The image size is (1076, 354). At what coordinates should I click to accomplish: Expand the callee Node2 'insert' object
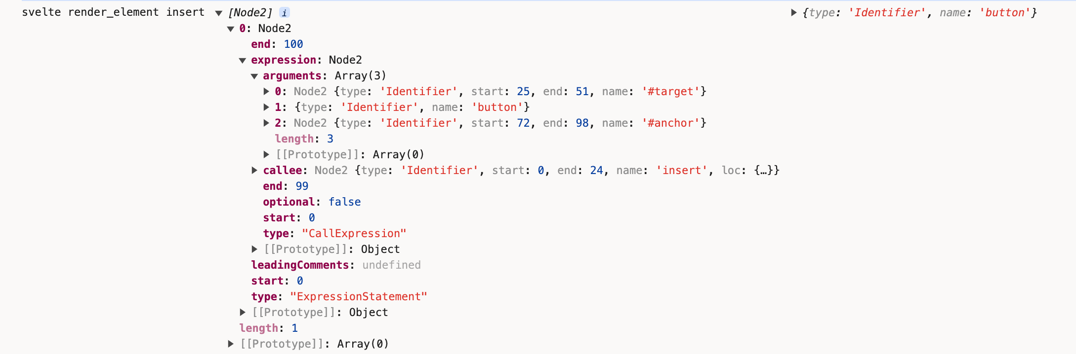click(x=254, y=171)
